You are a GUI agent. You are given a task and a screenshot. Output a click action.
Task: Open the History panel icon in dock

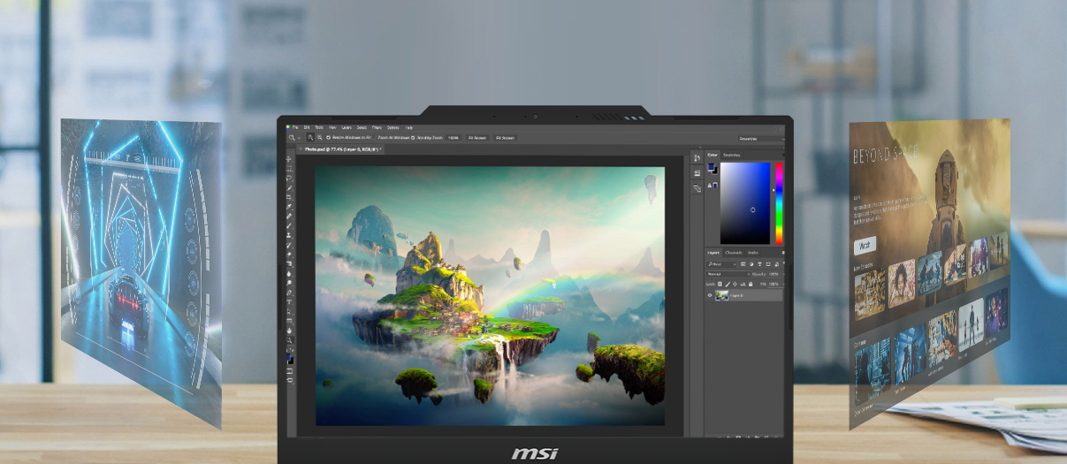697,158
